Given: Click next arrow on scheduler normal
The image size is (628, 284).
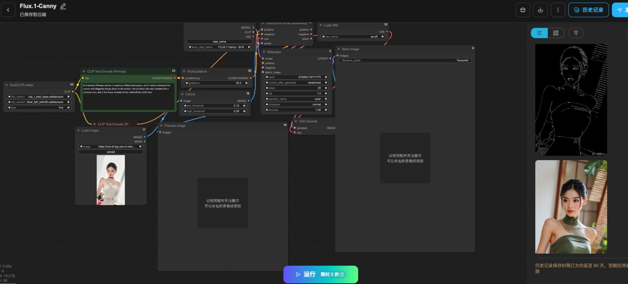Looking at the screenshot, I should click(x=326, y=105).
